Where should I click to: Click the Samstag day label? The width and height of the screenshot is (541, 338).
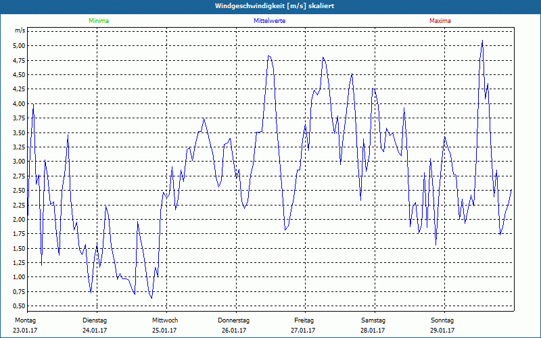[x=373, y=320]
